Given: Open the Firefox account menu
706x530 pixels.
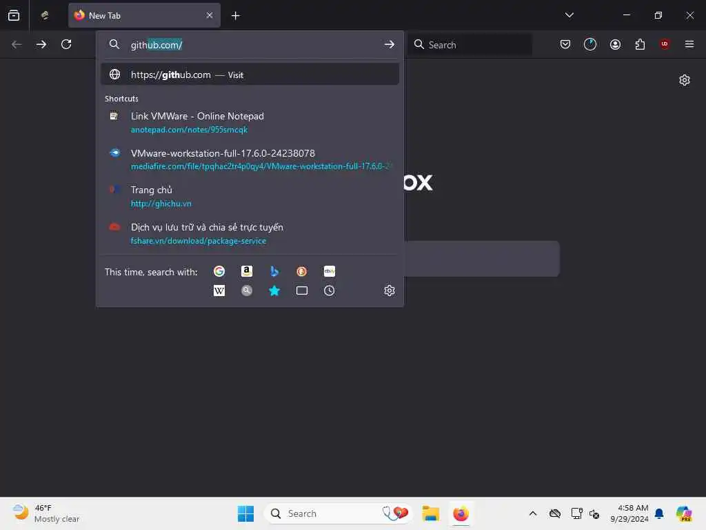Looking at the screenshot, I should pos(615,44).
